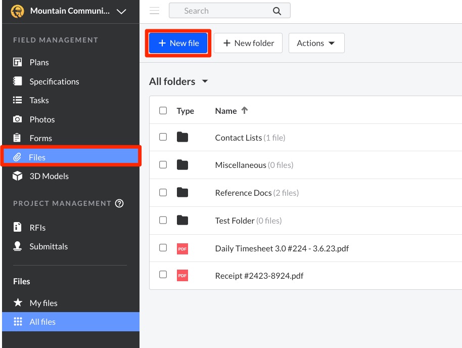This screenshot has width=462, height=348.
Task: Check the Test Folder checkbox
Action: (163, 220)
